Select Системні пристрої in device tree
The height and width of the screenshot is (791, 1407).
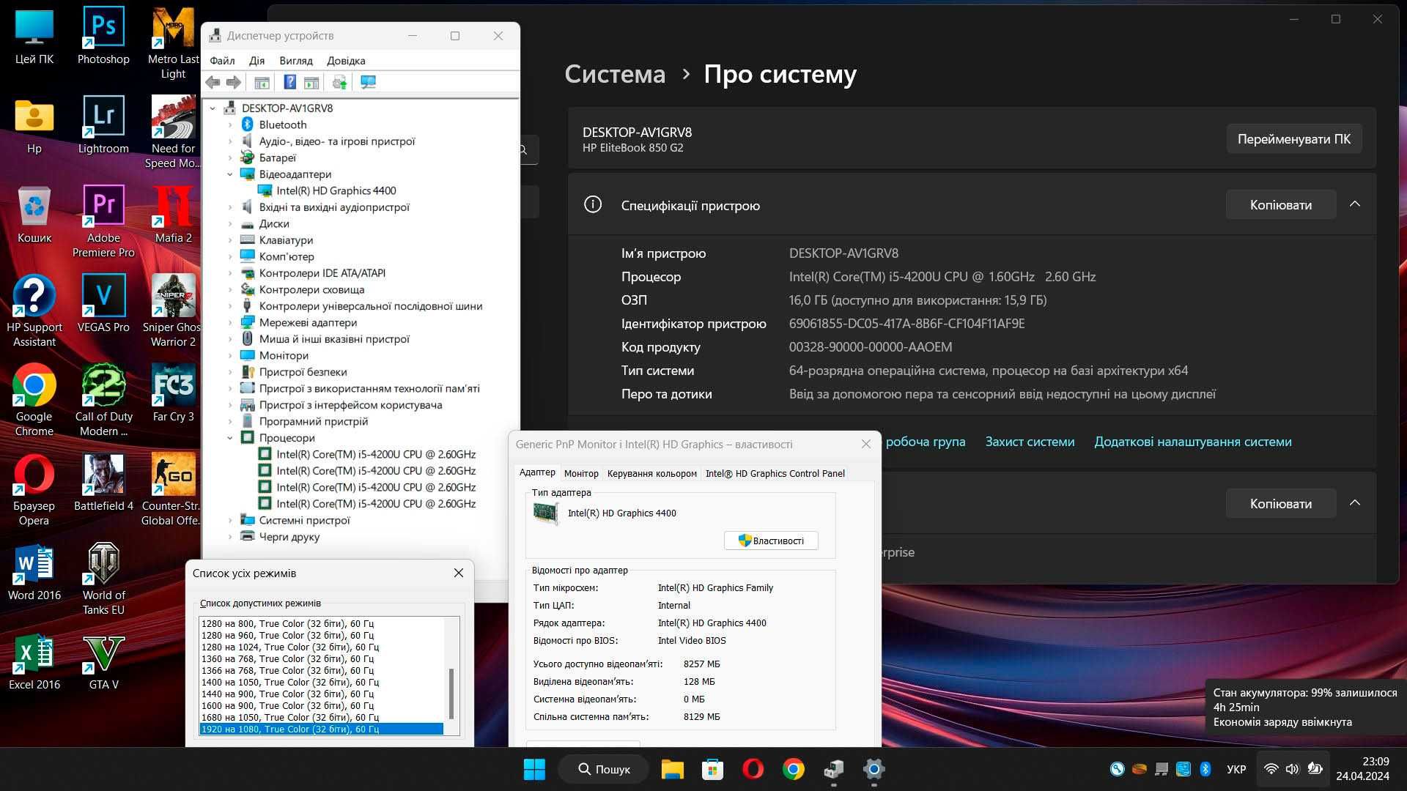(304, 520)
